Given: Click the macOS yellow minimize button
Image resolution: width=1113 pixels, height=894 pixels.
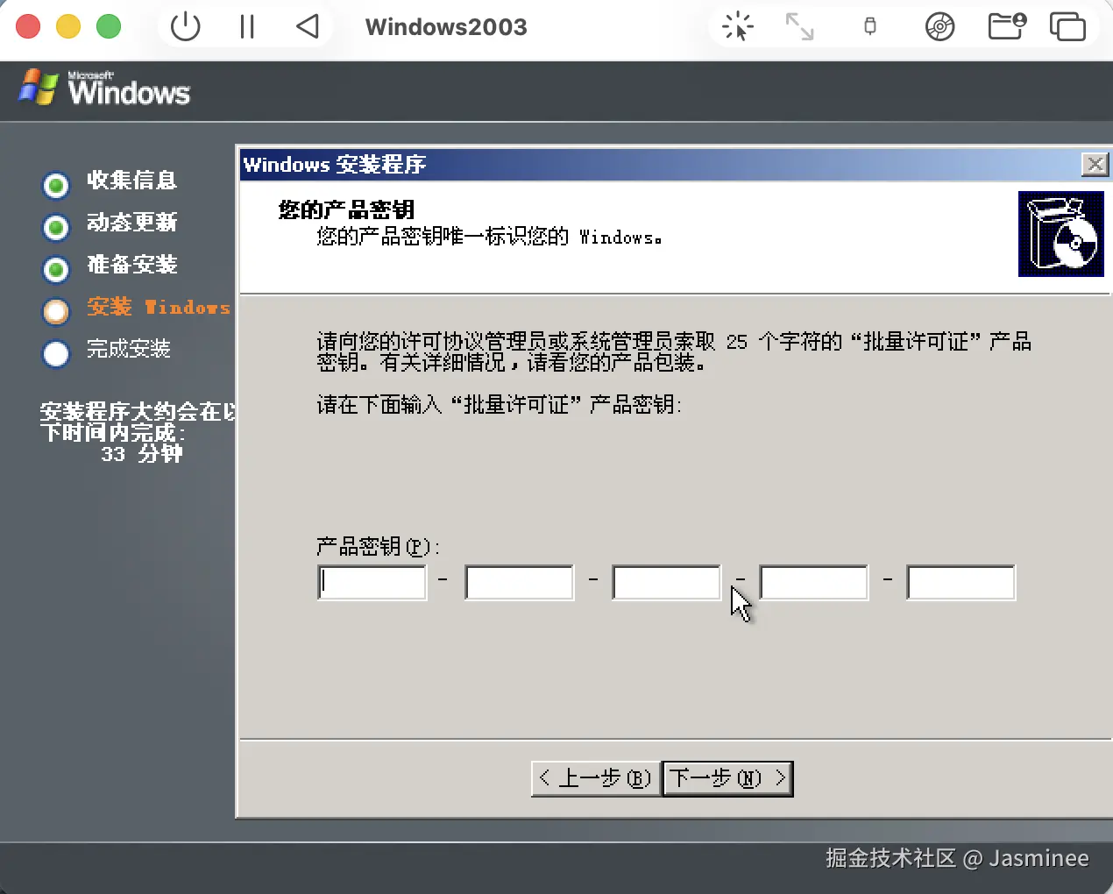Looking at the screenshot, I should [x=68, y=26].
